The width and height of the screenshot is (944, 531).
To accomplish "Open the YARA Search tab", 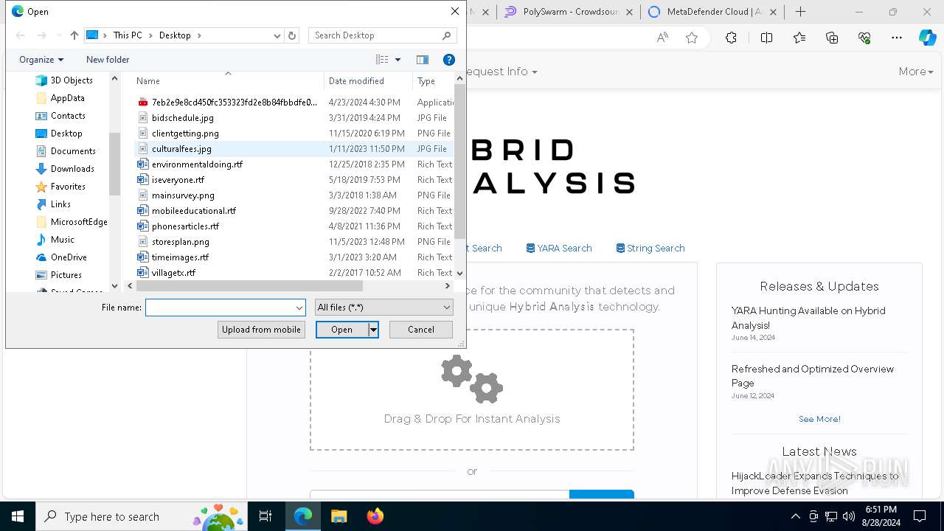I will (x=559, y=249).
